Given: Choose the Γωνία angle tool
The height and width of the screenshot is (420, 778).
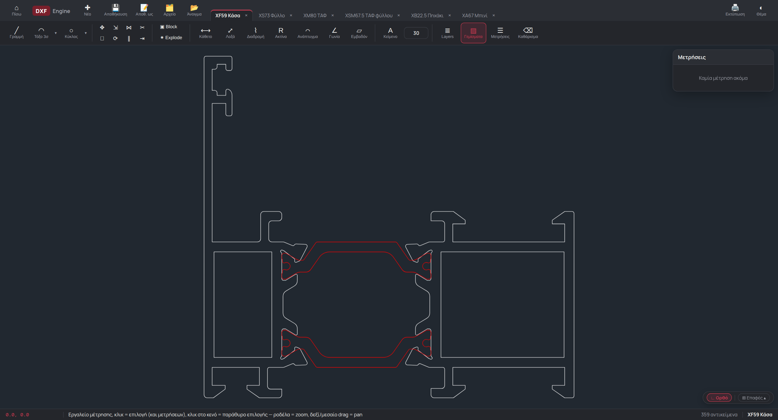Looking at the screenshot, I should pyautogui.click(x=334, y=33).
